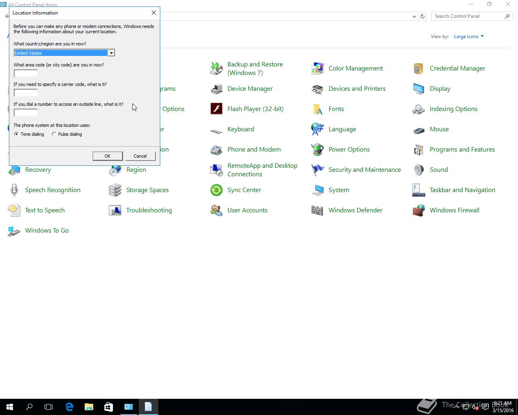This screenshot has width=518, height=415.
Task: Select the Pulse dialing radio button
Action: (x=54, y=134)
